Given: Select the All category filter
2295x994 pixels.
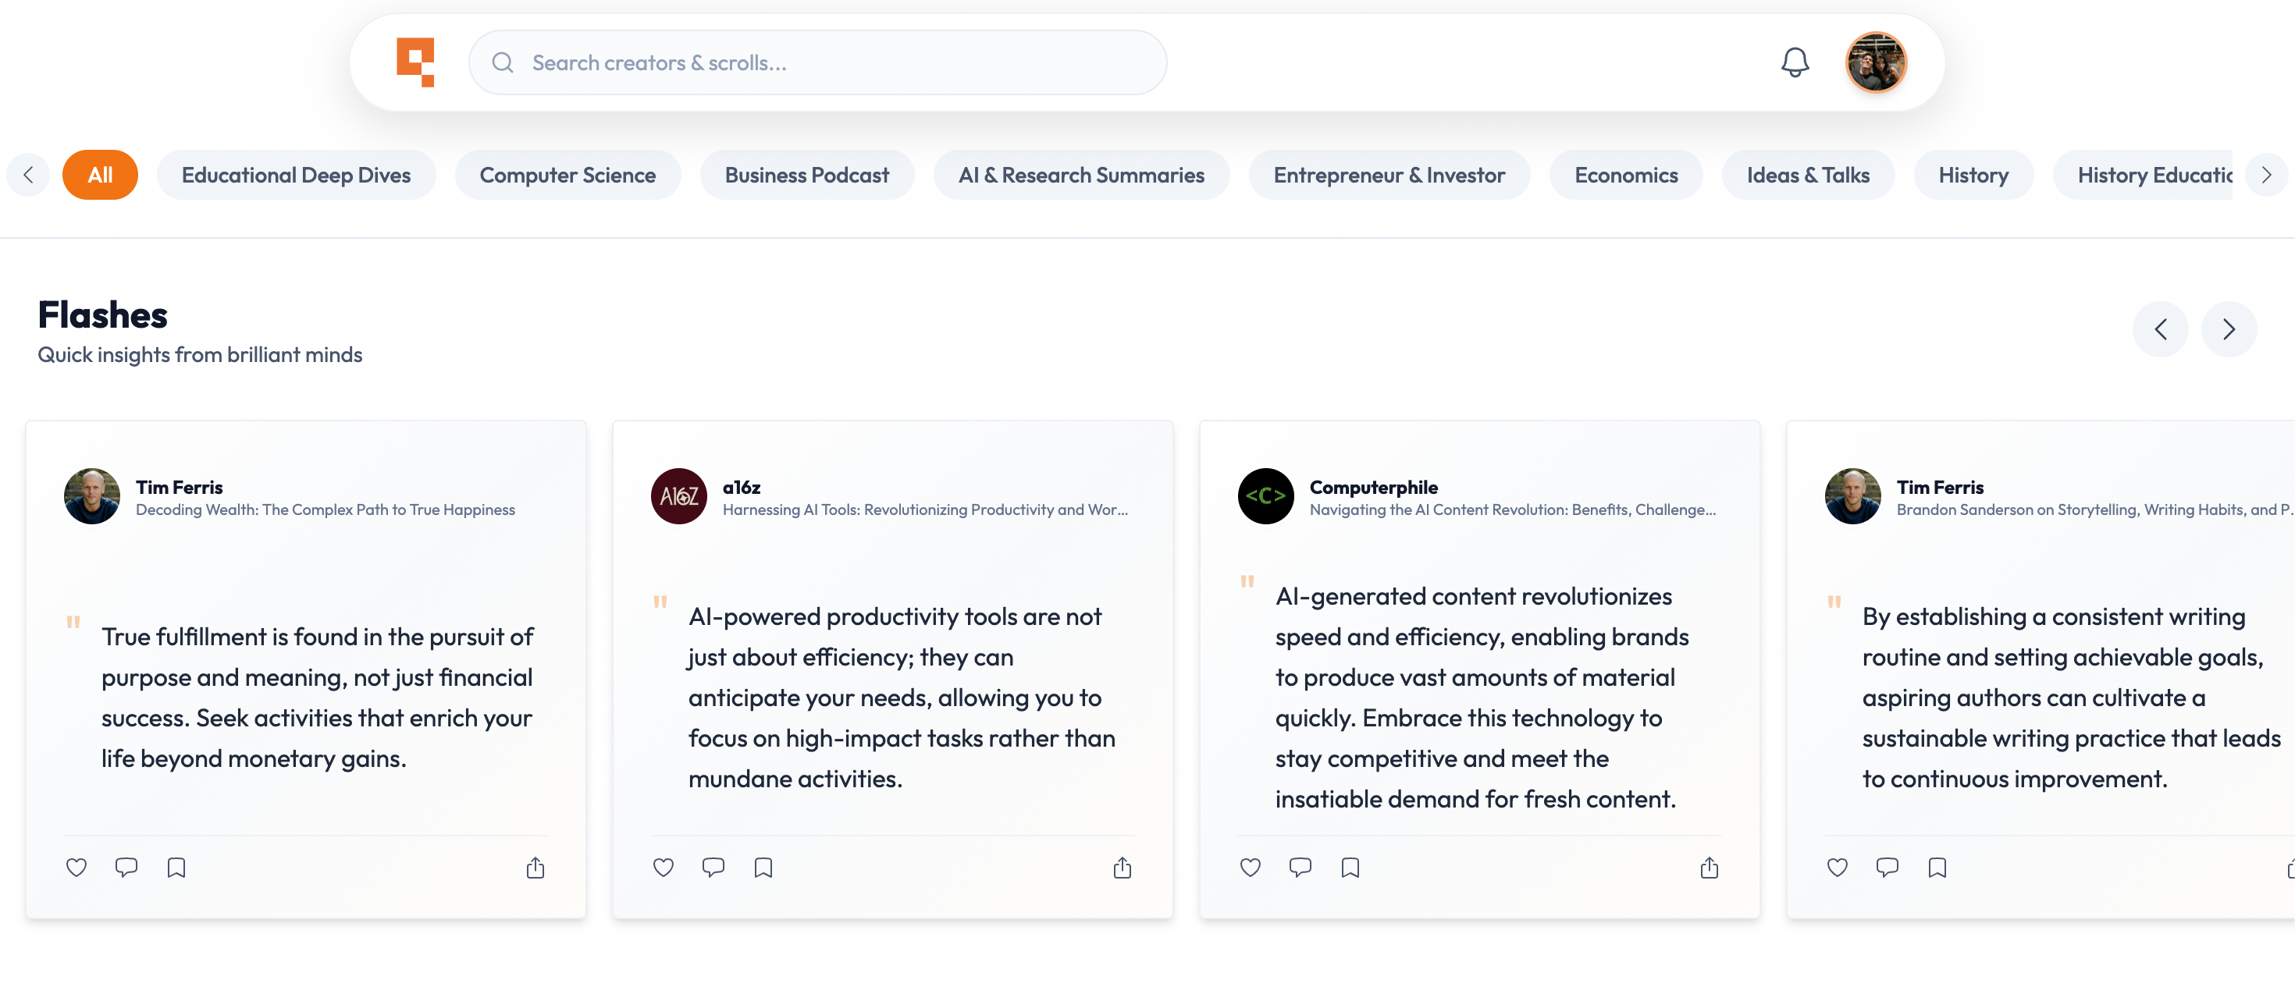Looking at the screenshot, I should click(100, 175).
